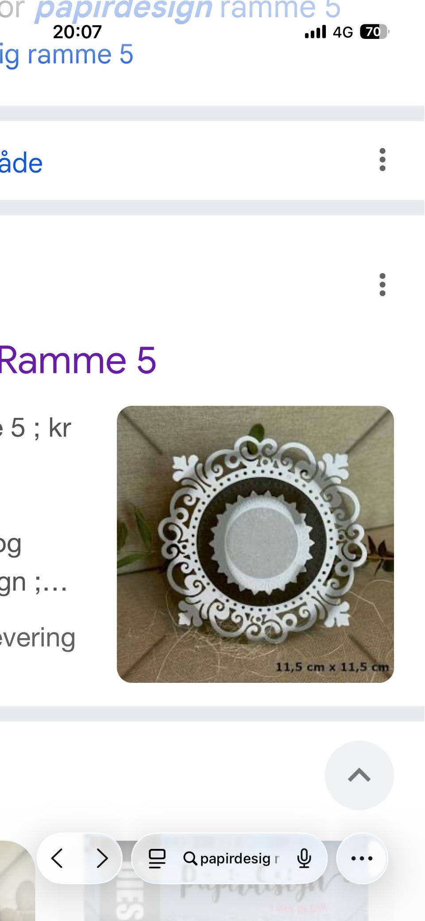
Task: Open the Ramme 5 search result link
Action: (78, 360)
